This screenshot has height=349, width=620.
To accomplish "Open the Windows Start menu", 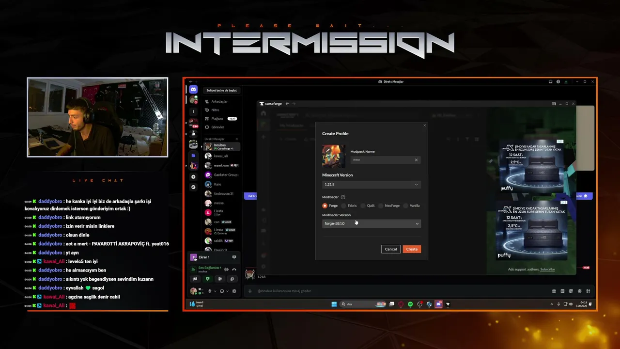I will click(334, 304).
